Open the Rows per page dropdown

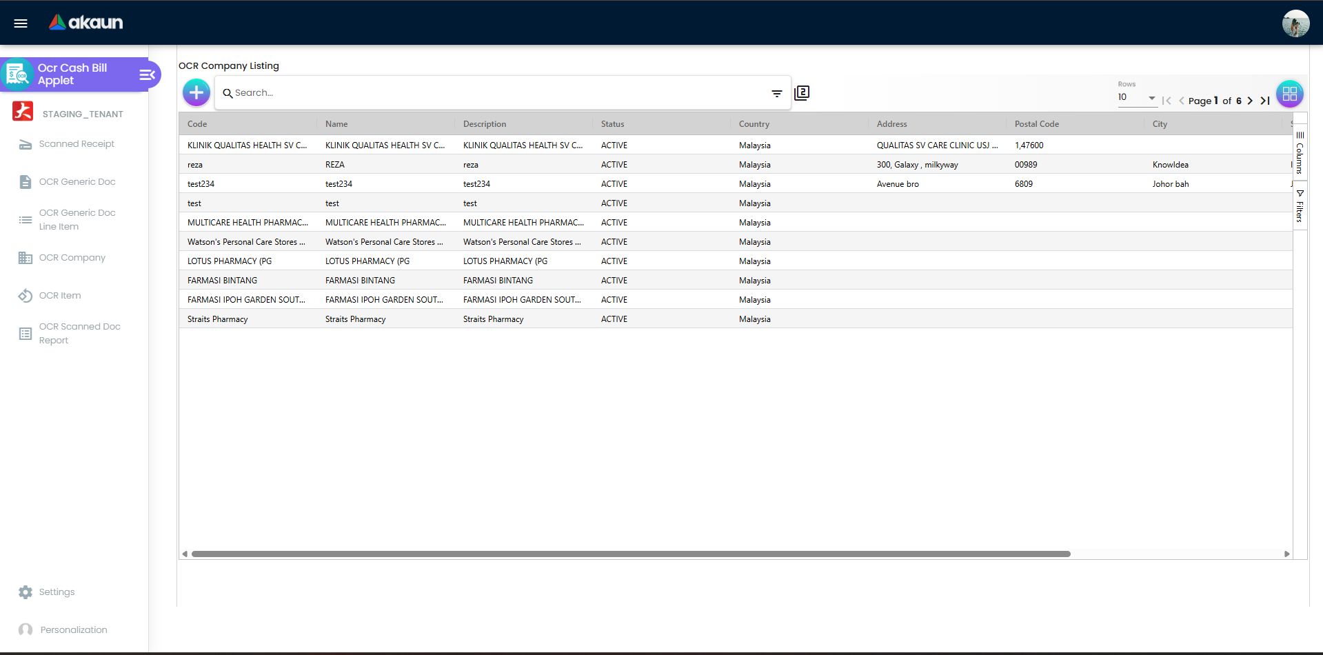1137,97
